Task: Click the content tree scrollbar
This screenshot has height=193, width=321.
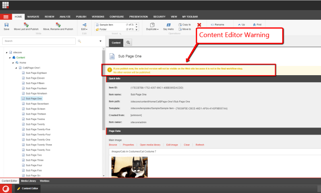Action: tap(103, 90)
